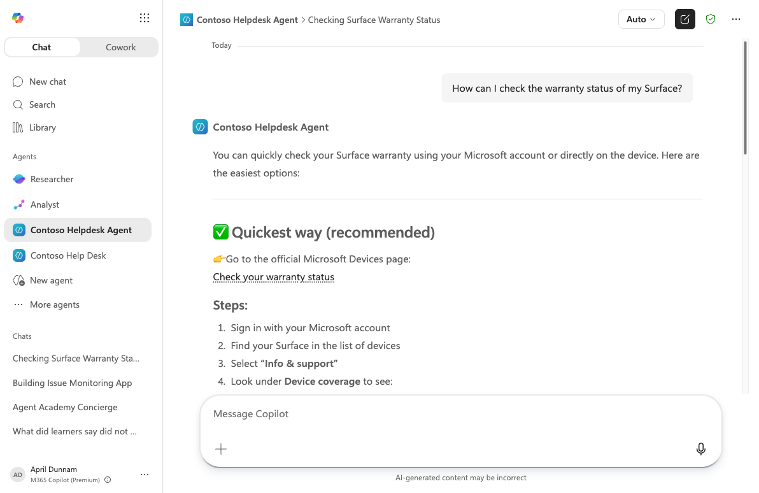Click the AD profile avatar
Image resolution: width=759 pixels, height=493 pixels.
(18, 475)
